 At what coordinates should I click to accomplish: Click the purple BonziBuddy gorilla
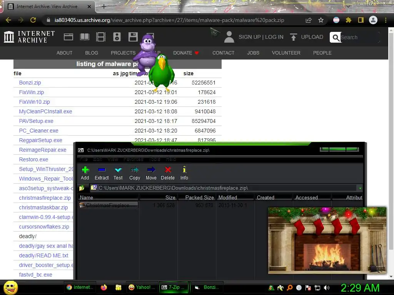click(146, 55)
